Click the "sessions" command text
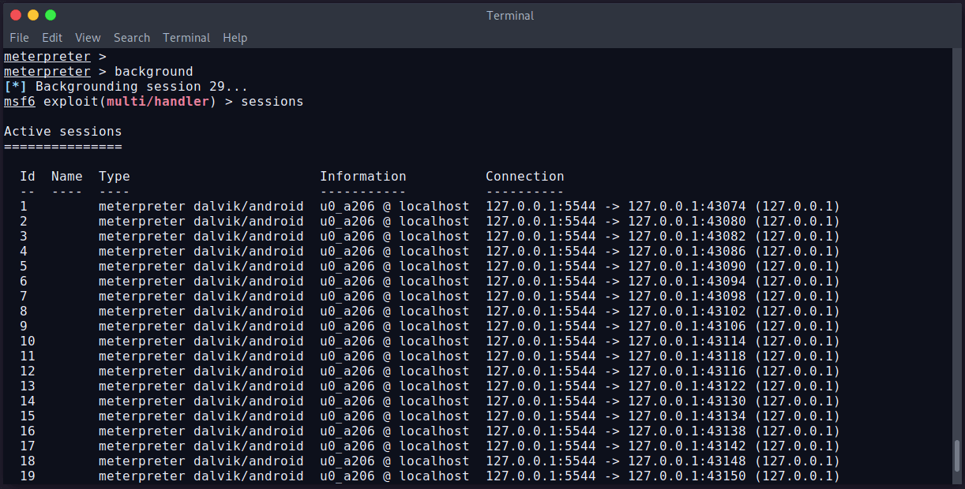Viewport: 965px width, 489px height. click(272, 102)
